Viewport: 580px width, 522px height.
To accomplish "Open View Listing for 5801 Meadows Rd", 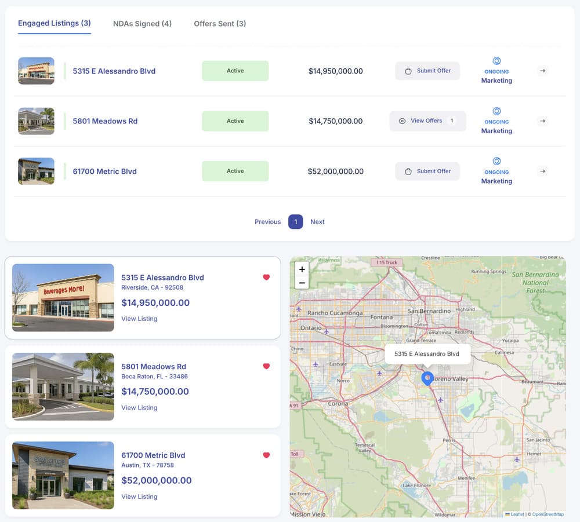I will (x=139, y=407).
